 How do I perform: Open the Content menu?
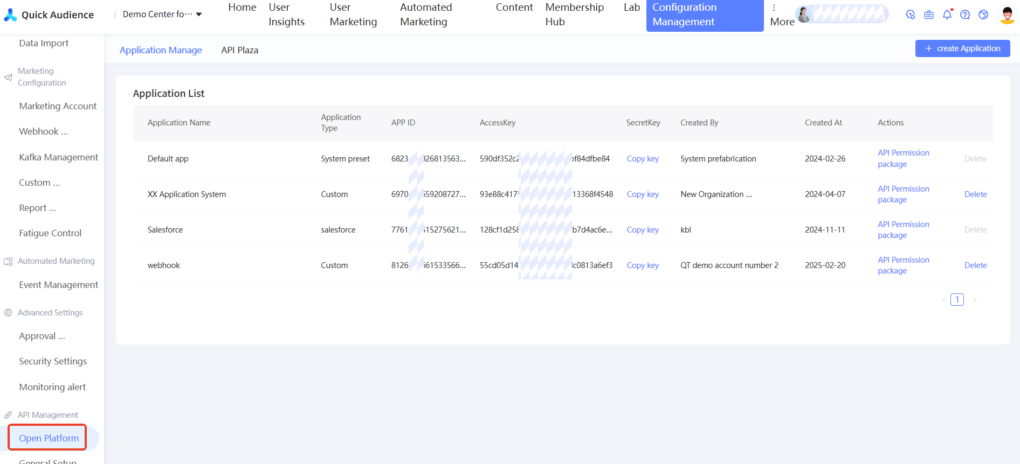[x=514, y=8]
